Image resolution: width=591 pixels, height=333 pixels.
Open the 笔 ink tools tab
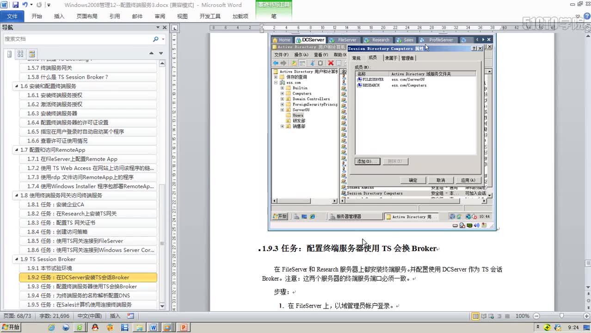pos(273,16)
